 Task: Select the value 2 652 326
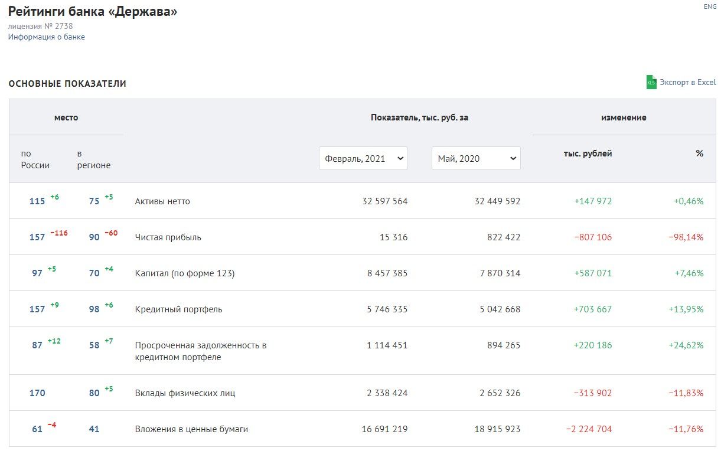click(x=500, y=393)
